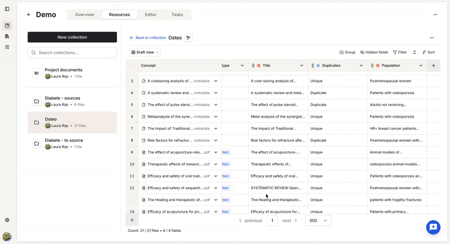Open the type column dropdown arrow

click(242, 66)
